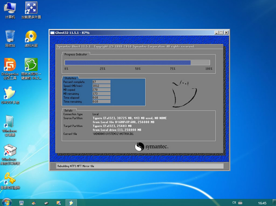The width and height of the screenshot is (276, 206).
Task: Open the Recycle Bin on desktop
Action: [10, 37]
